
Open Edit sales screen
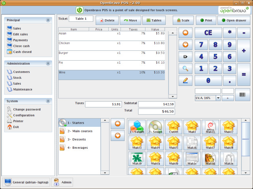[17, 34]
